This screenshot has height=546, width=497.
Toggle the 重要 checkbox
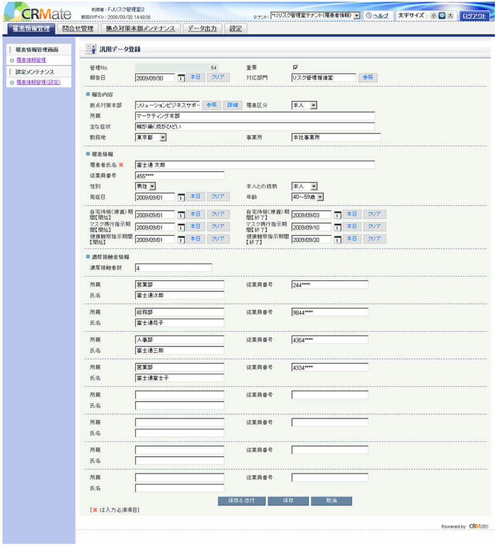coord(295,67)
